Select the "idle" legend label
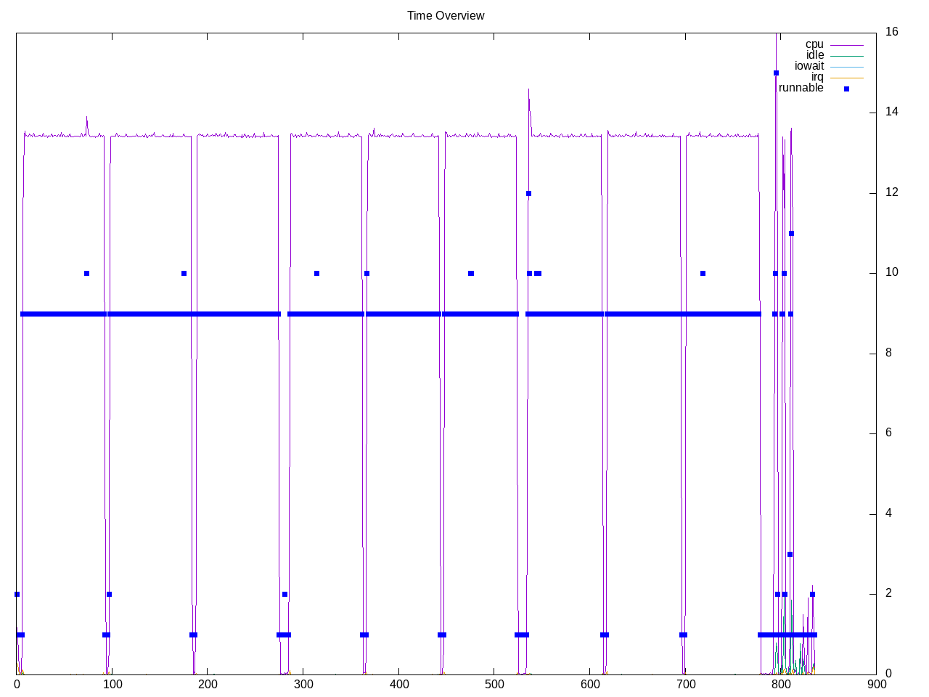 pos(815,55)
